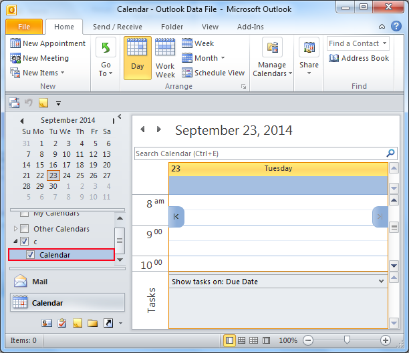Jump to previous appointment tab

pos(176,216)
